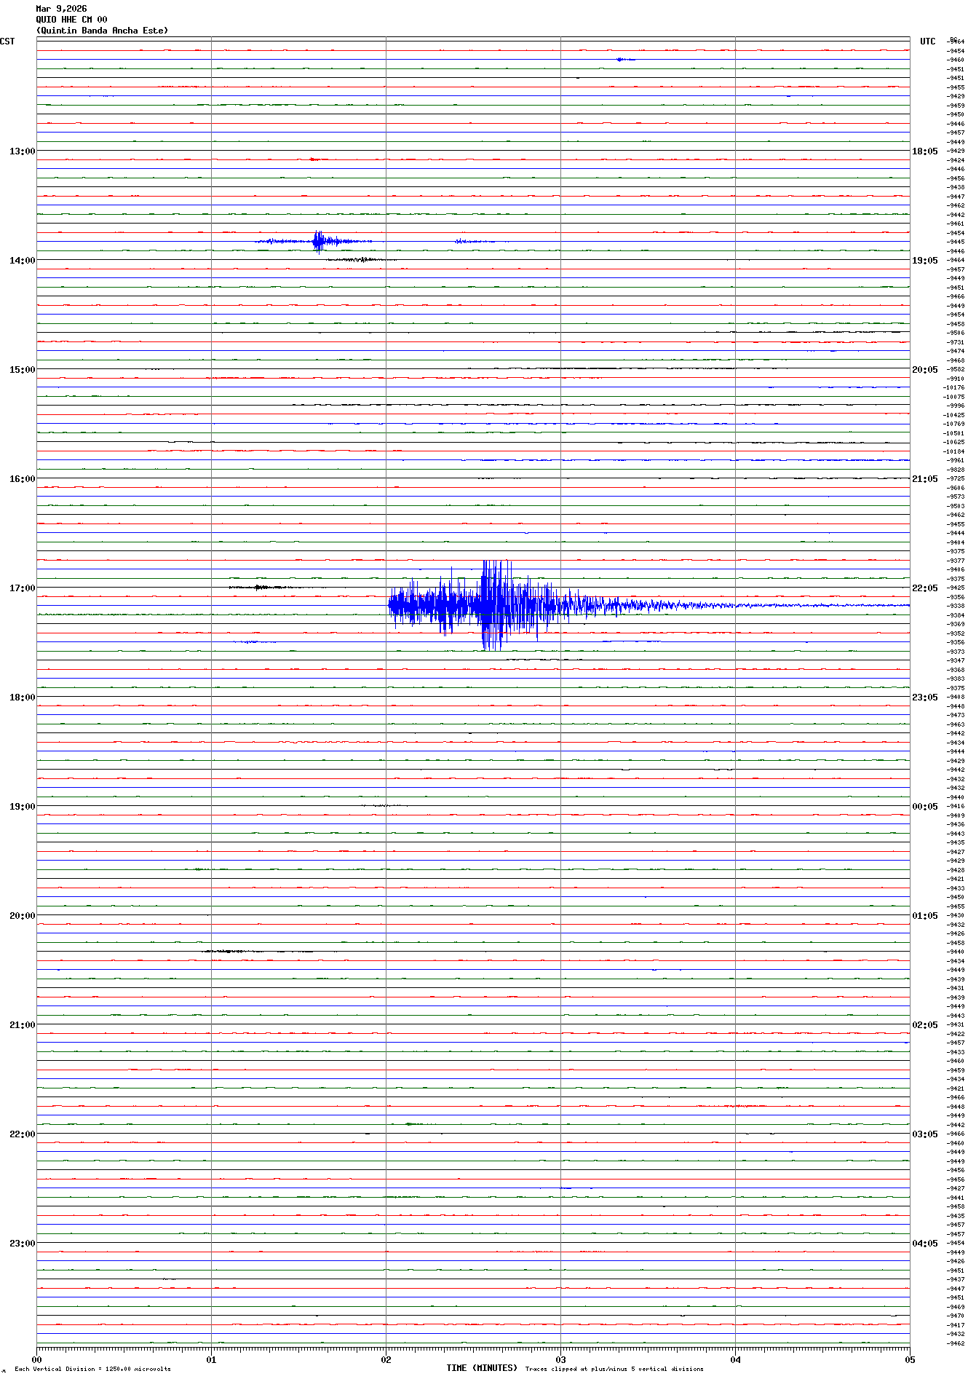
Task: Click the 00:05 UTC time label
Action: coord(924,807)
